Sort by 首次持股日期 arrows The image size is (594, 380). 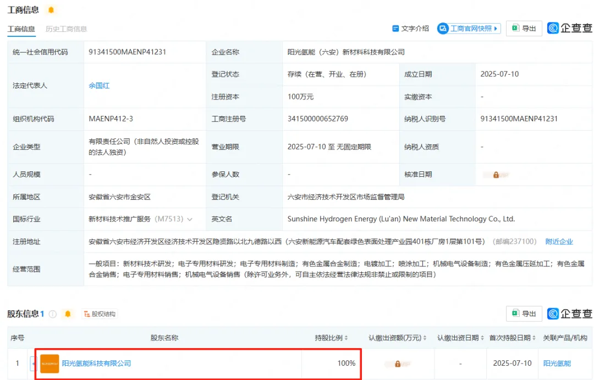(533, 338)
